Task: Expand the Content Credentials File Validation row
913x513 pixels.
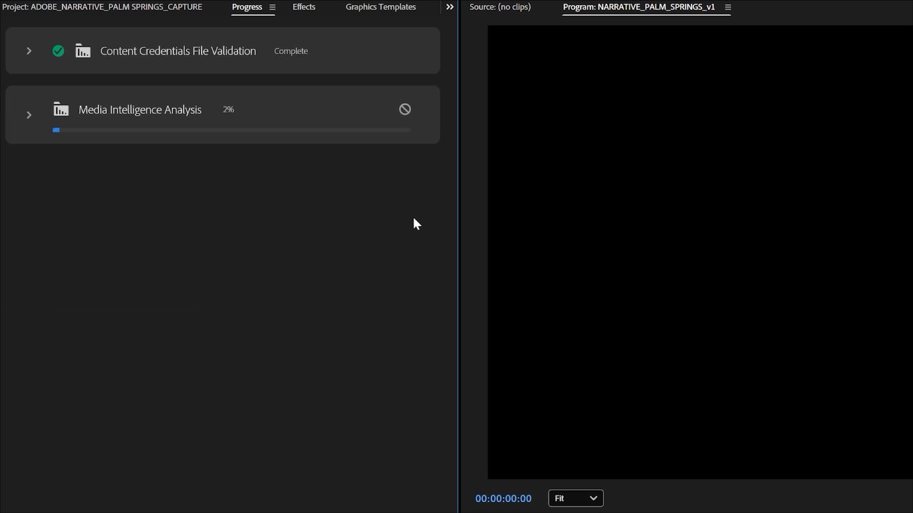Action: click(x=29, y=51)
